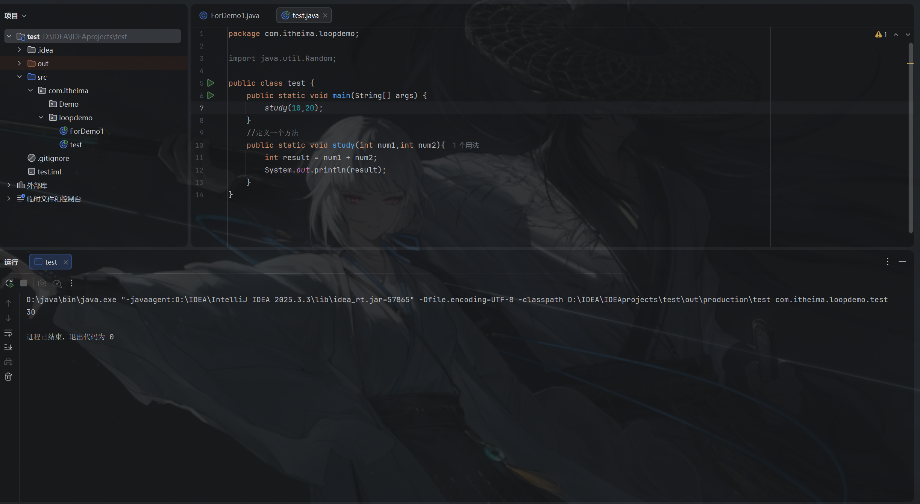Viewport: 920px width, 504px height.
Task: Open profiler gauge icon in Run toolbar
Action: (57, 283)
